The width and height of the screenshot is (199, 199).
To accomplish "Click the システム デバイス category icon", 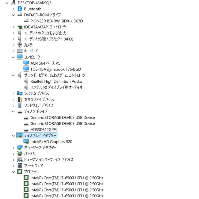I will pyautogui.click(x=20, y=93).
